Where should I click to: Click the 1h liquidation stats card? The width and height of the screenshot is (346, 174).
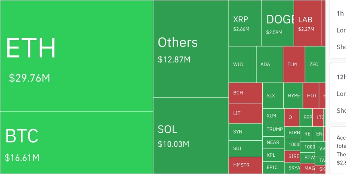pyautogui.click(x=338, y=29)
